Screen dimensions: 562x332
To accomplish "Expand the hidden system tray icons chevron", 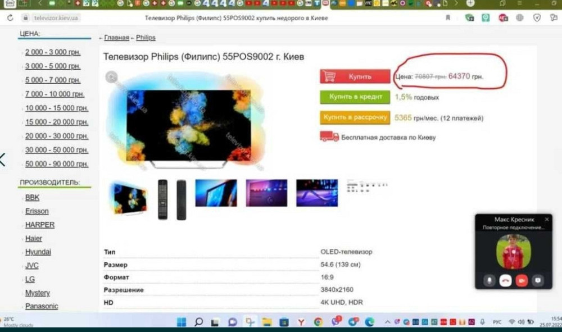I will 387,322.
